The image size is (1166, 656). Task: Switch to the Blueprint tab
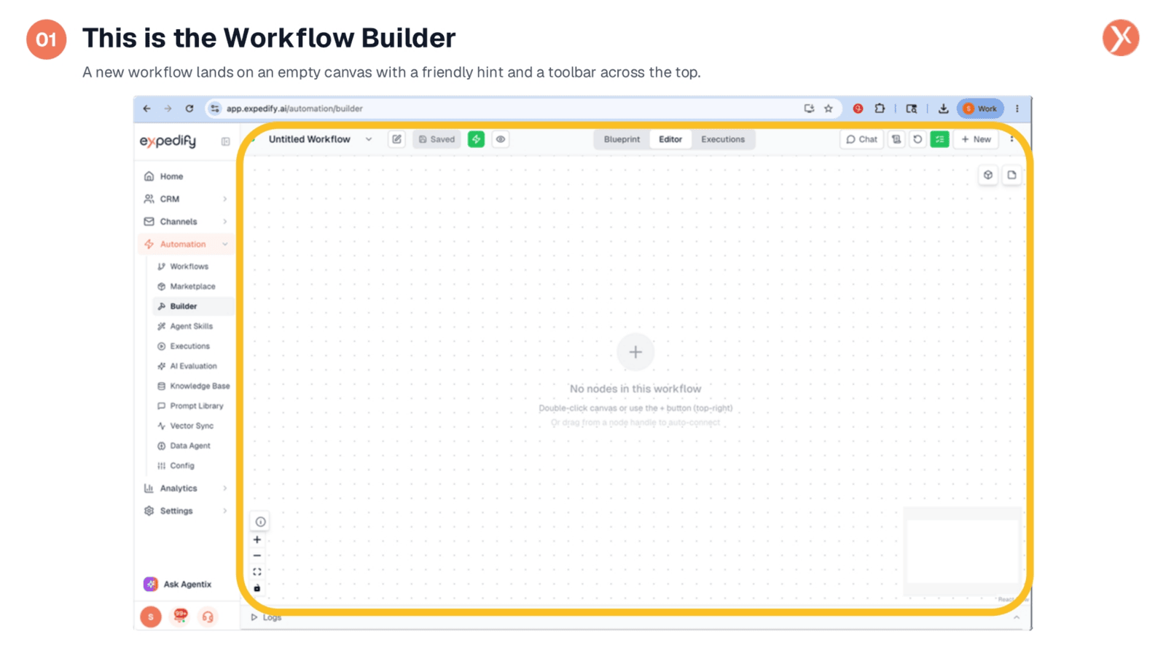coord(622,139)
